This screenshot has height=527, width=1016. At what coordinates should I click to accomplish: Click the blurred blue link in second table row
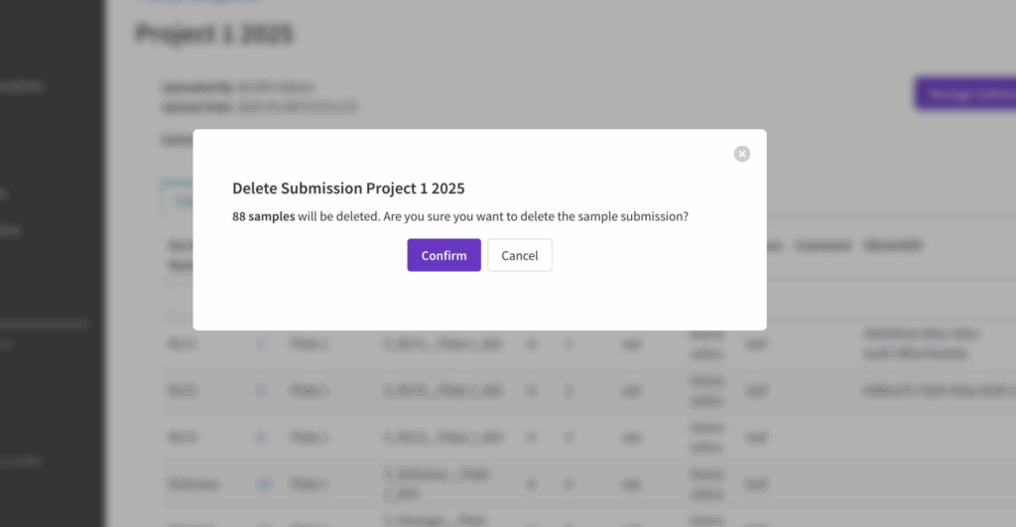[x=261, y=390]
